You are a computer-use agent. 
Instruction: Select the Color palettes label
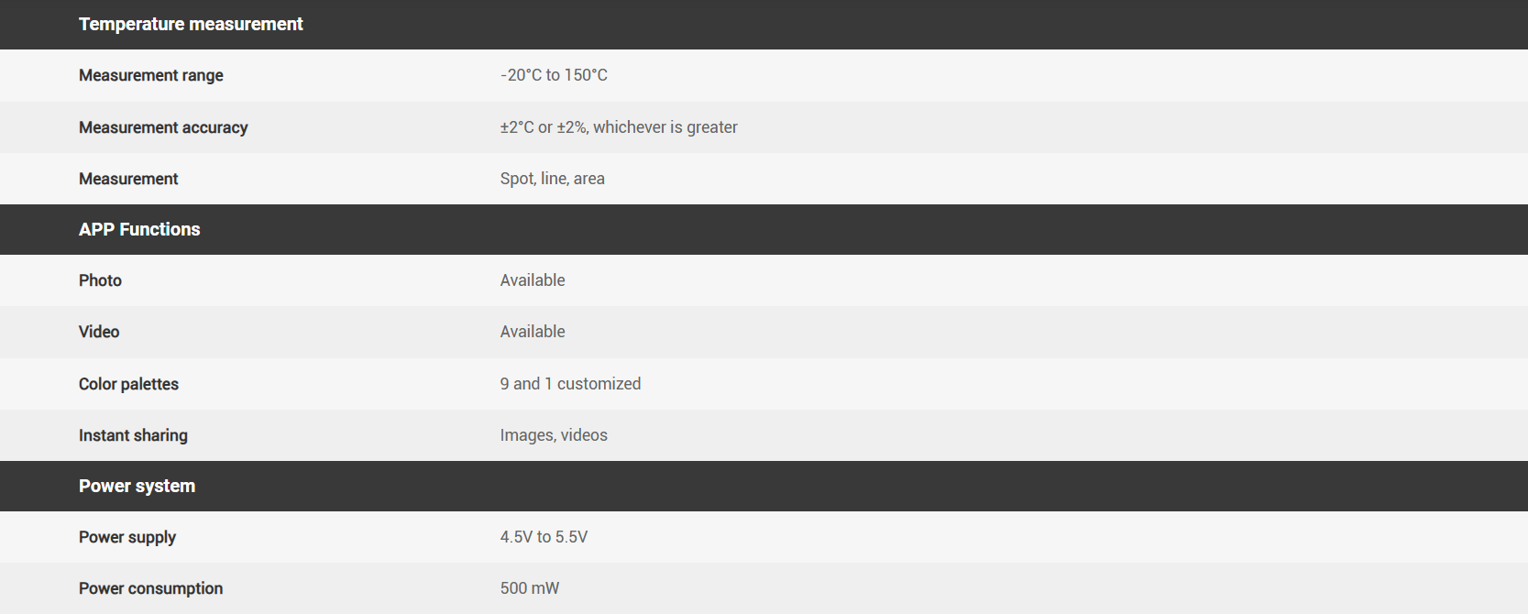(x=128, y=385)
